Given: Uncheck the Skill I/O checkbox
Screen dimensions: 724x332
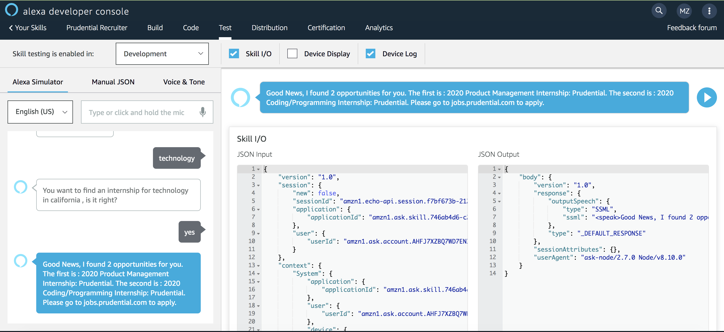Looking at the screenshot, I should [x=233, y=53].
